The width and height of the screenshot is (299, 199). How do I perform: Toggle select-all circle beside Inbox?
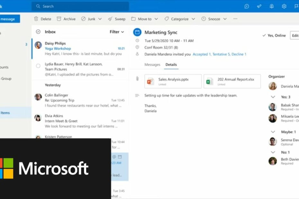point(38,31)
